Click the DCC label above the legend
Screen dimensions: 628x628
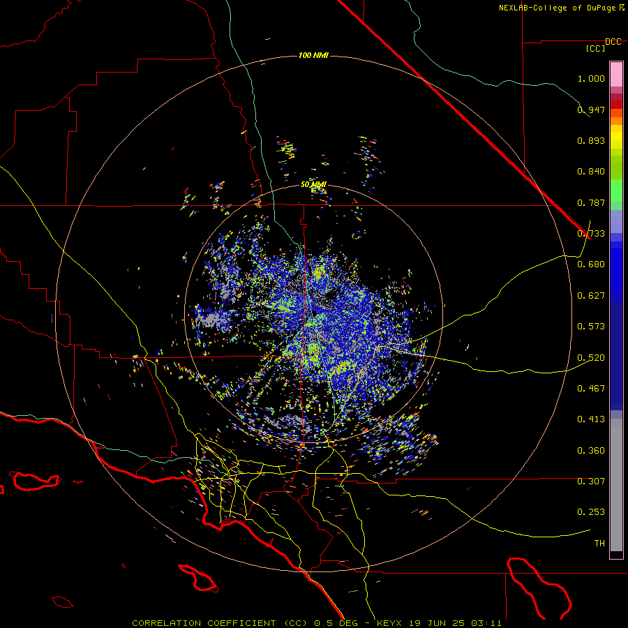(613, 42)
